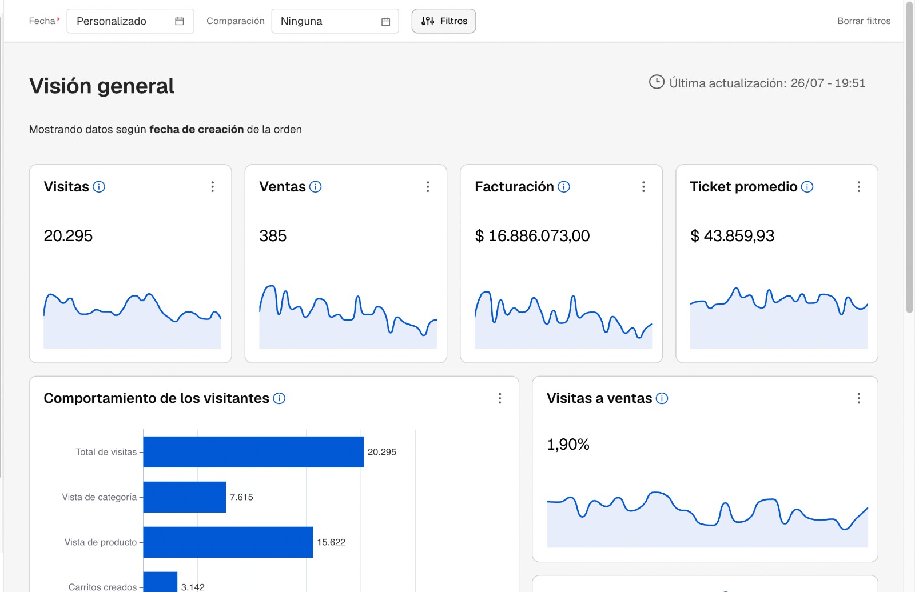Click the 'Vista de producto' axis label

101,542
